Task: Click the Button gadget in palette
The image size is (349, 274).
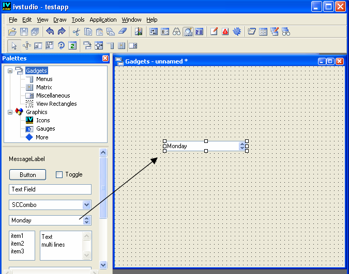Action: pyautogui.click(x=27, y=174)
